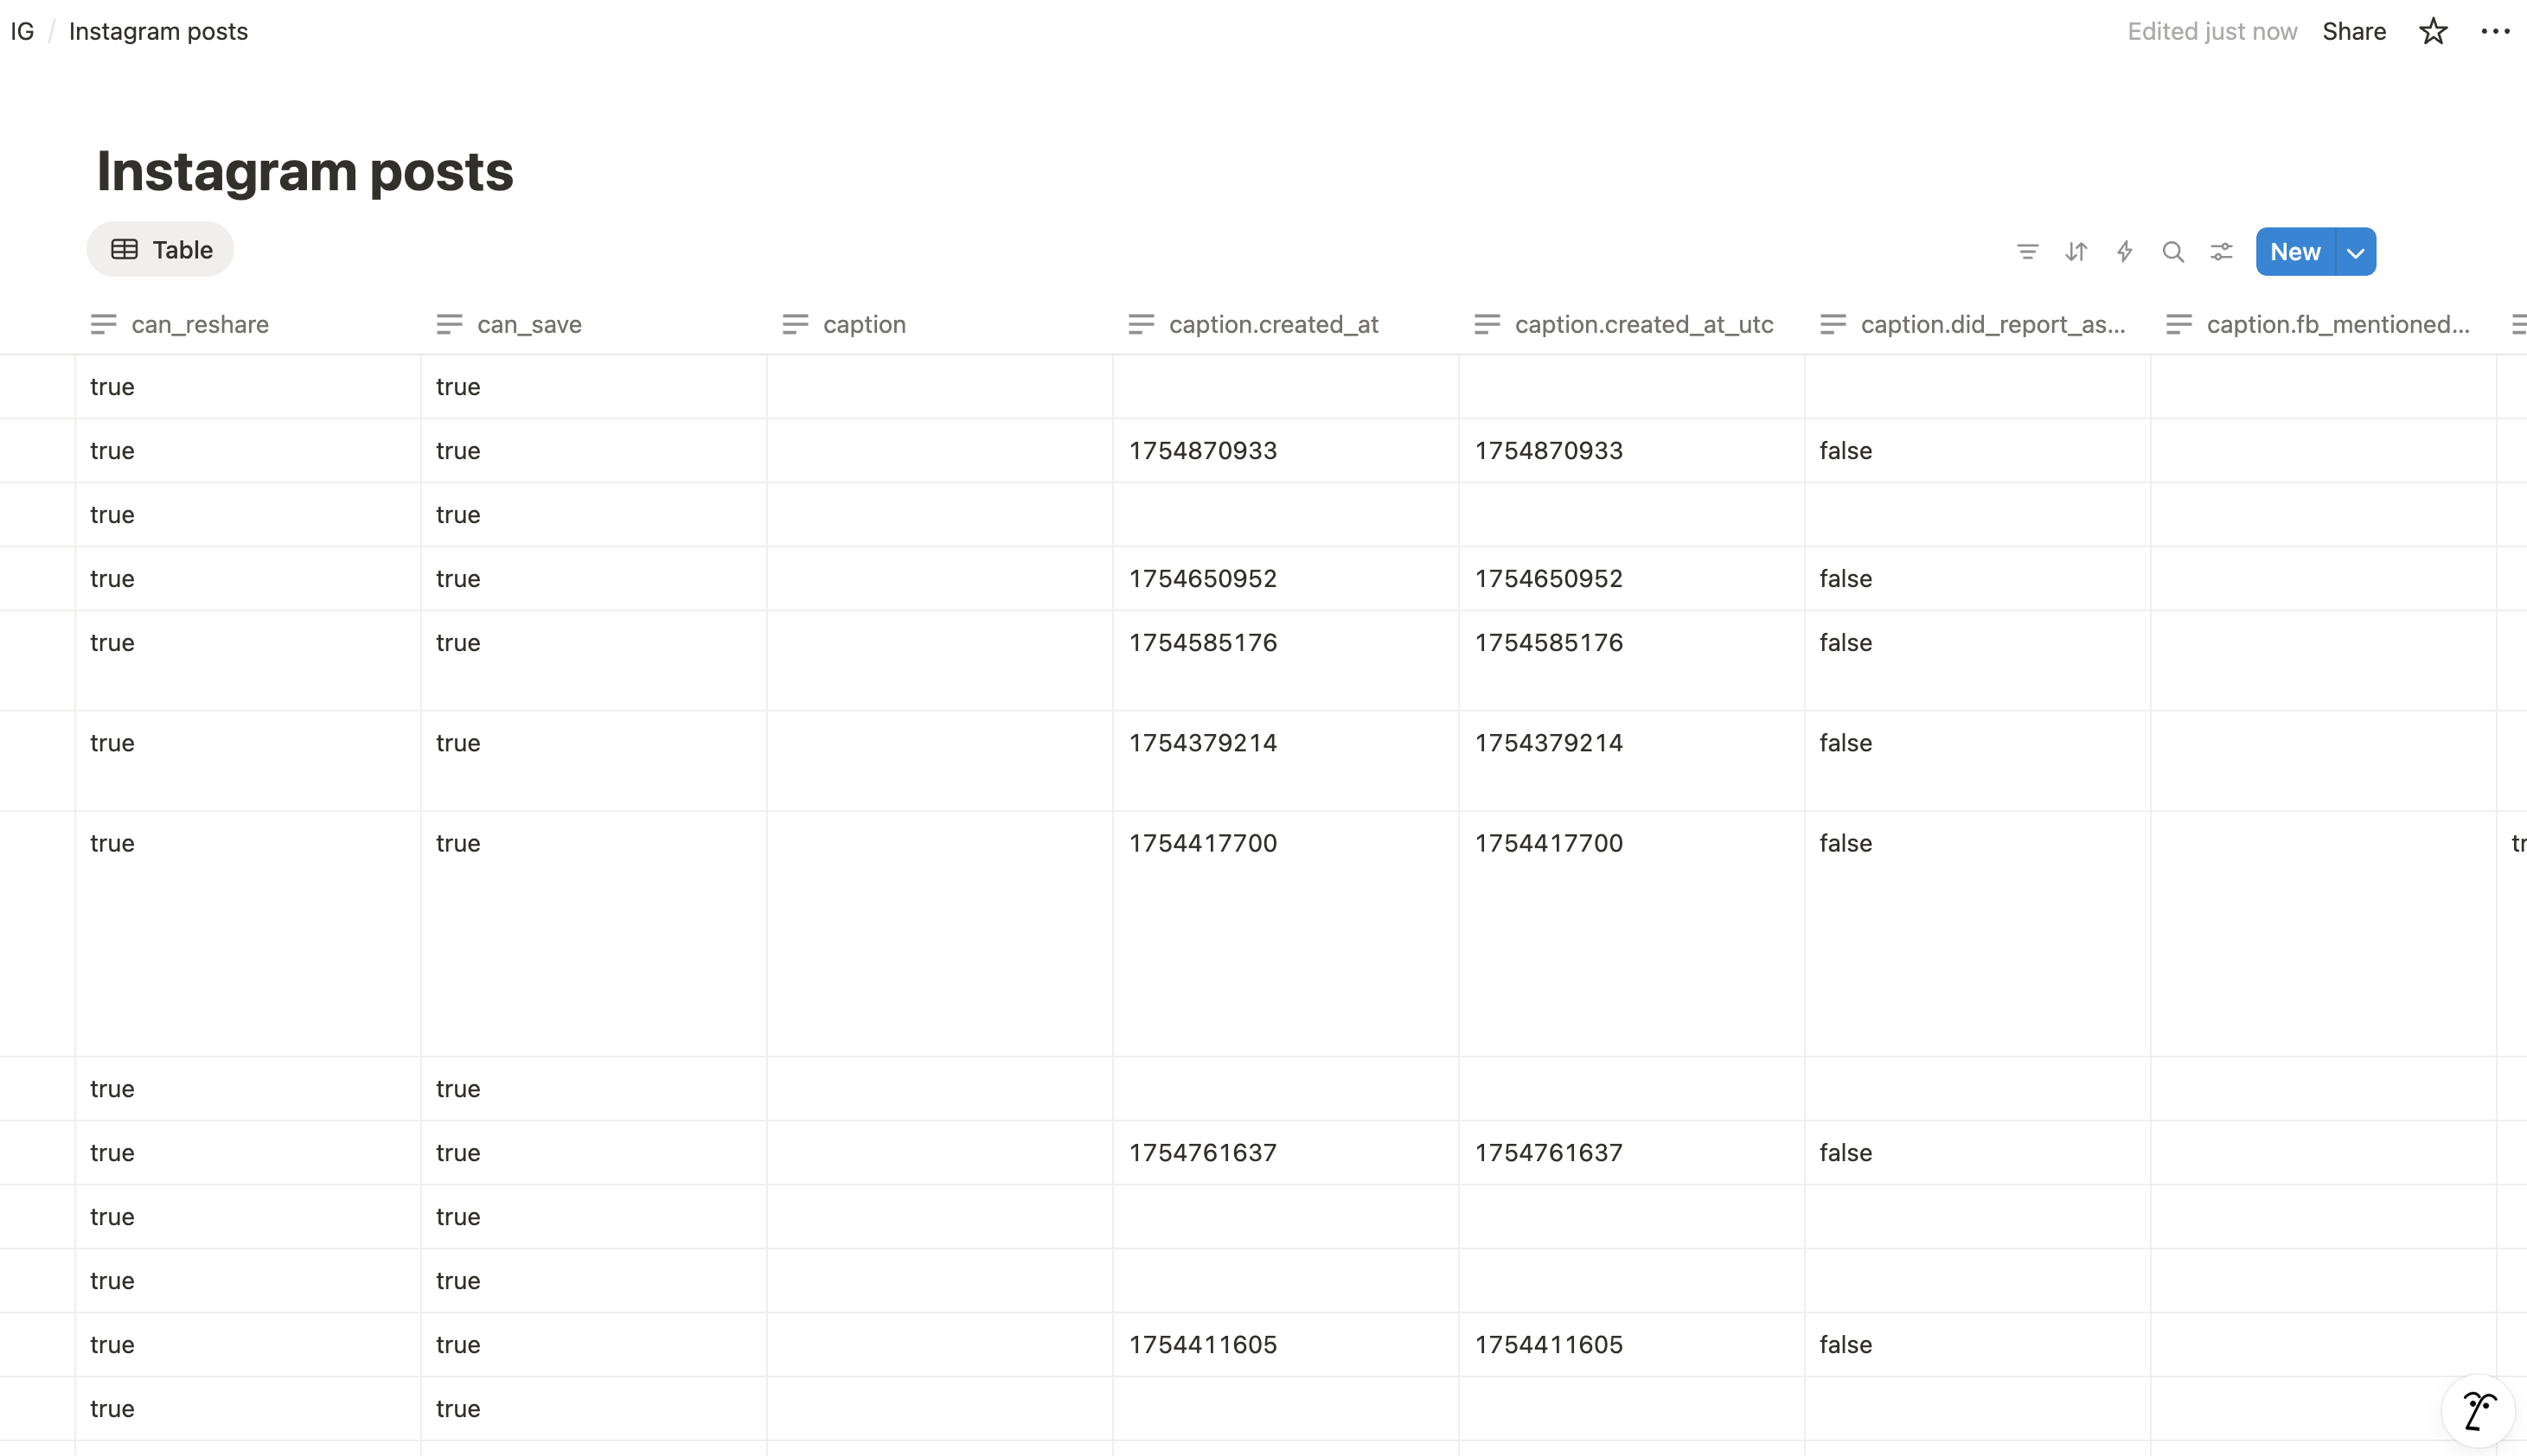Viewport: 2527px width, 1456px height.
Task: Select cell 1754379214 in caption.created_at
Action: pos(1286,761)
